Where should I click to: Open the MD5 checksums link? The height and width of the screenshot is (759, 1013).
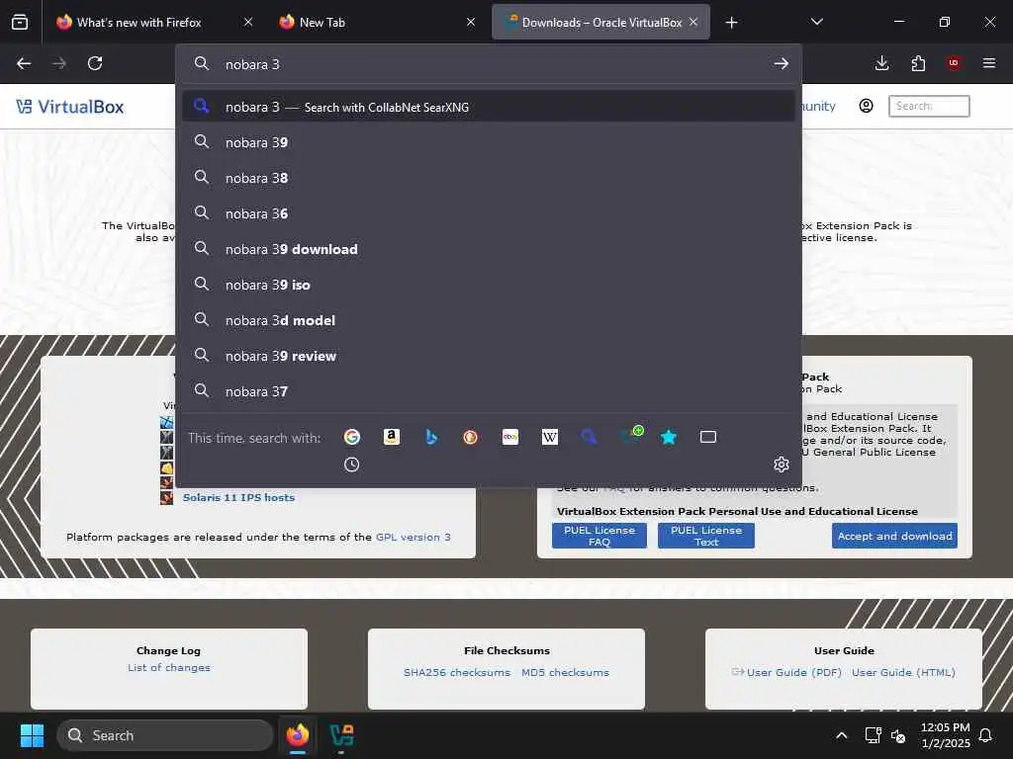pos(565,672)
